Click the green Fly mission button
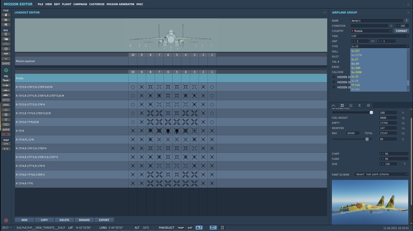Image resolution: width=413 pixels, height=231 pixels. click(x=6, y=70)
